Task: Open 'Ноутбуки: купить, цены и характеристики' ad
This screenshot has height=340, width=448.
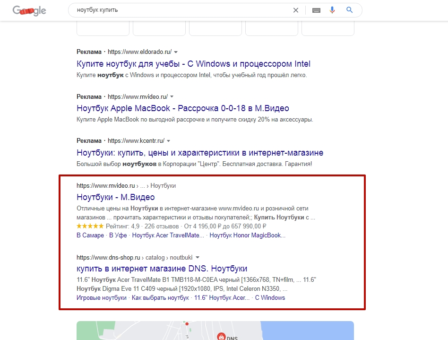Action: (200, 152)
